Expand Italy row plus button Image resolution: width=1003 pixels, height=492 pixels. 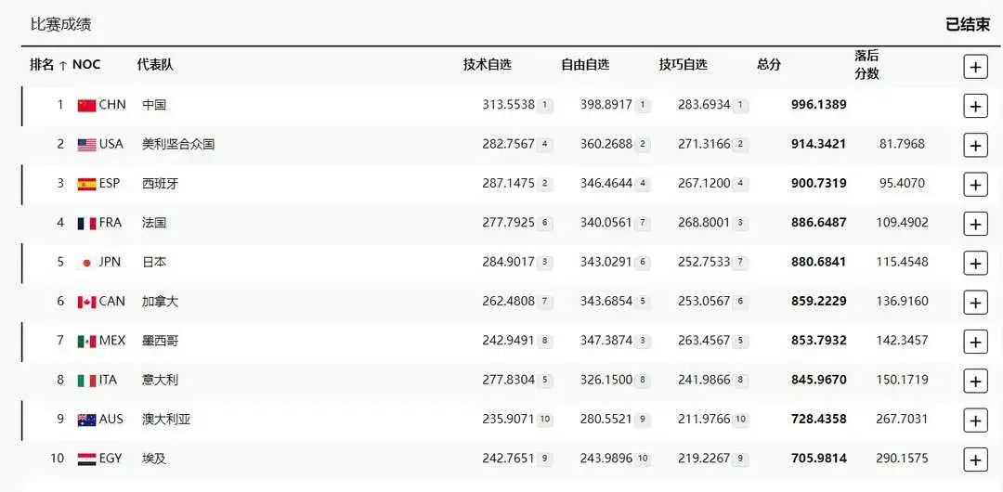click(975, 382)
